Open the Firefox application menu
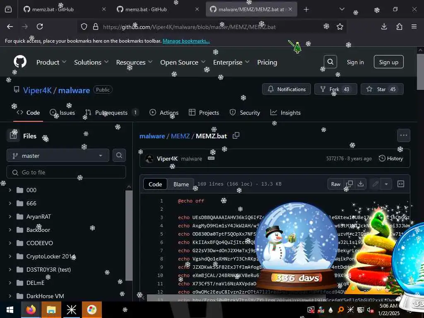This screenshot has height=318, width=424. click(414, 26)
